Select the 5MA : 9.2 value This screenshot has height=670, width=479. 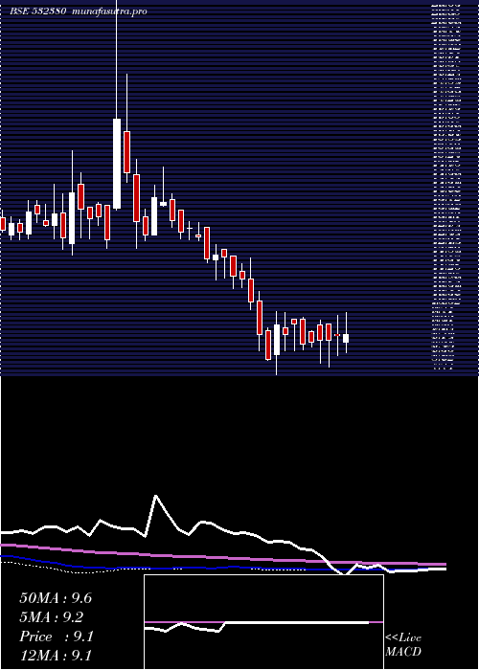(x=52, y=617)
